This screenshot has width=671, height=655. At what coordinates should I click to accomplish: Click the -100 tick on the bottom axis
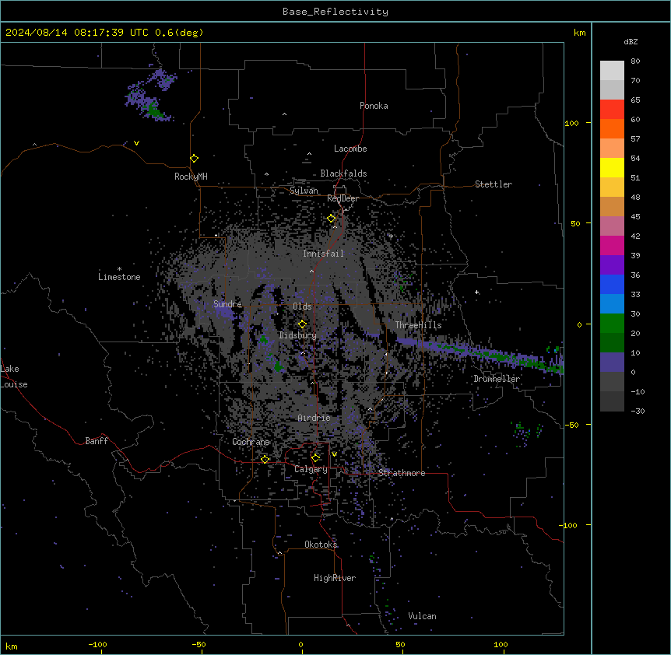click(x=97, y=644)
